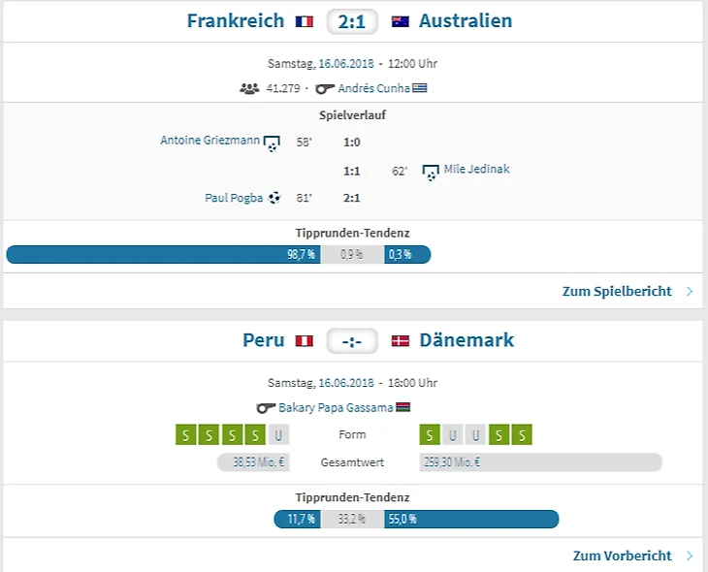Click the Peru flag icon
708x572 pixels.
click(x=305, y=341)
